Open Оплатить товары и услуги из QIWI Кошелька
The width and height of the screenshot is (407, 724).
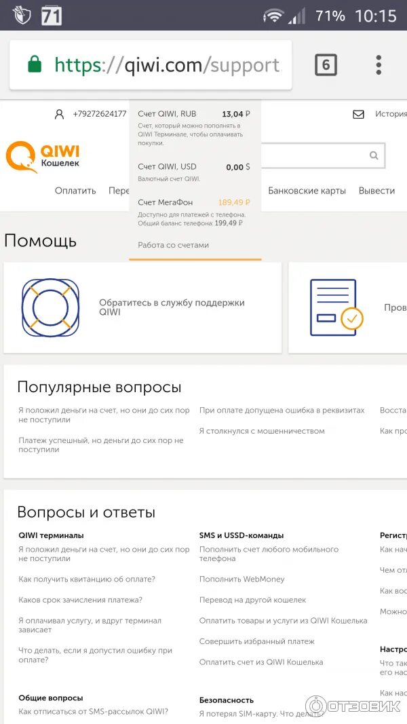284,621
